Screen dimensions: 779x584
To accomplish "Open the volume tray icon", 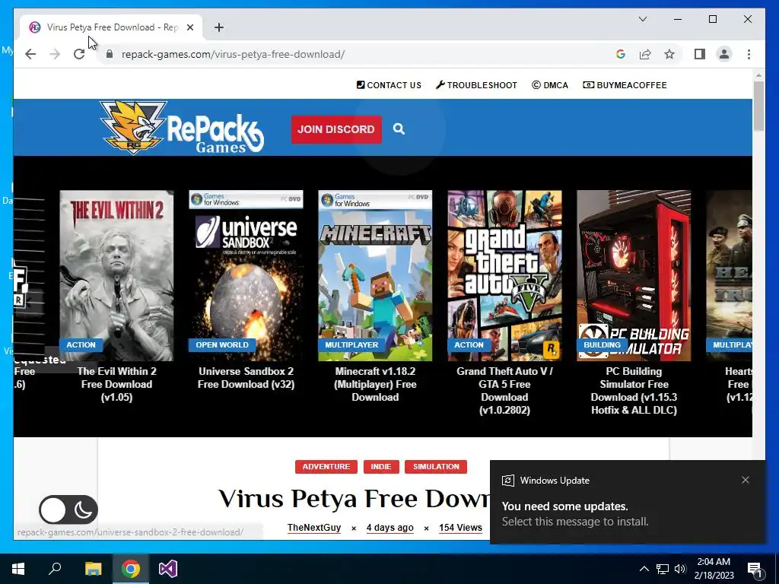I will coord(680,569).
